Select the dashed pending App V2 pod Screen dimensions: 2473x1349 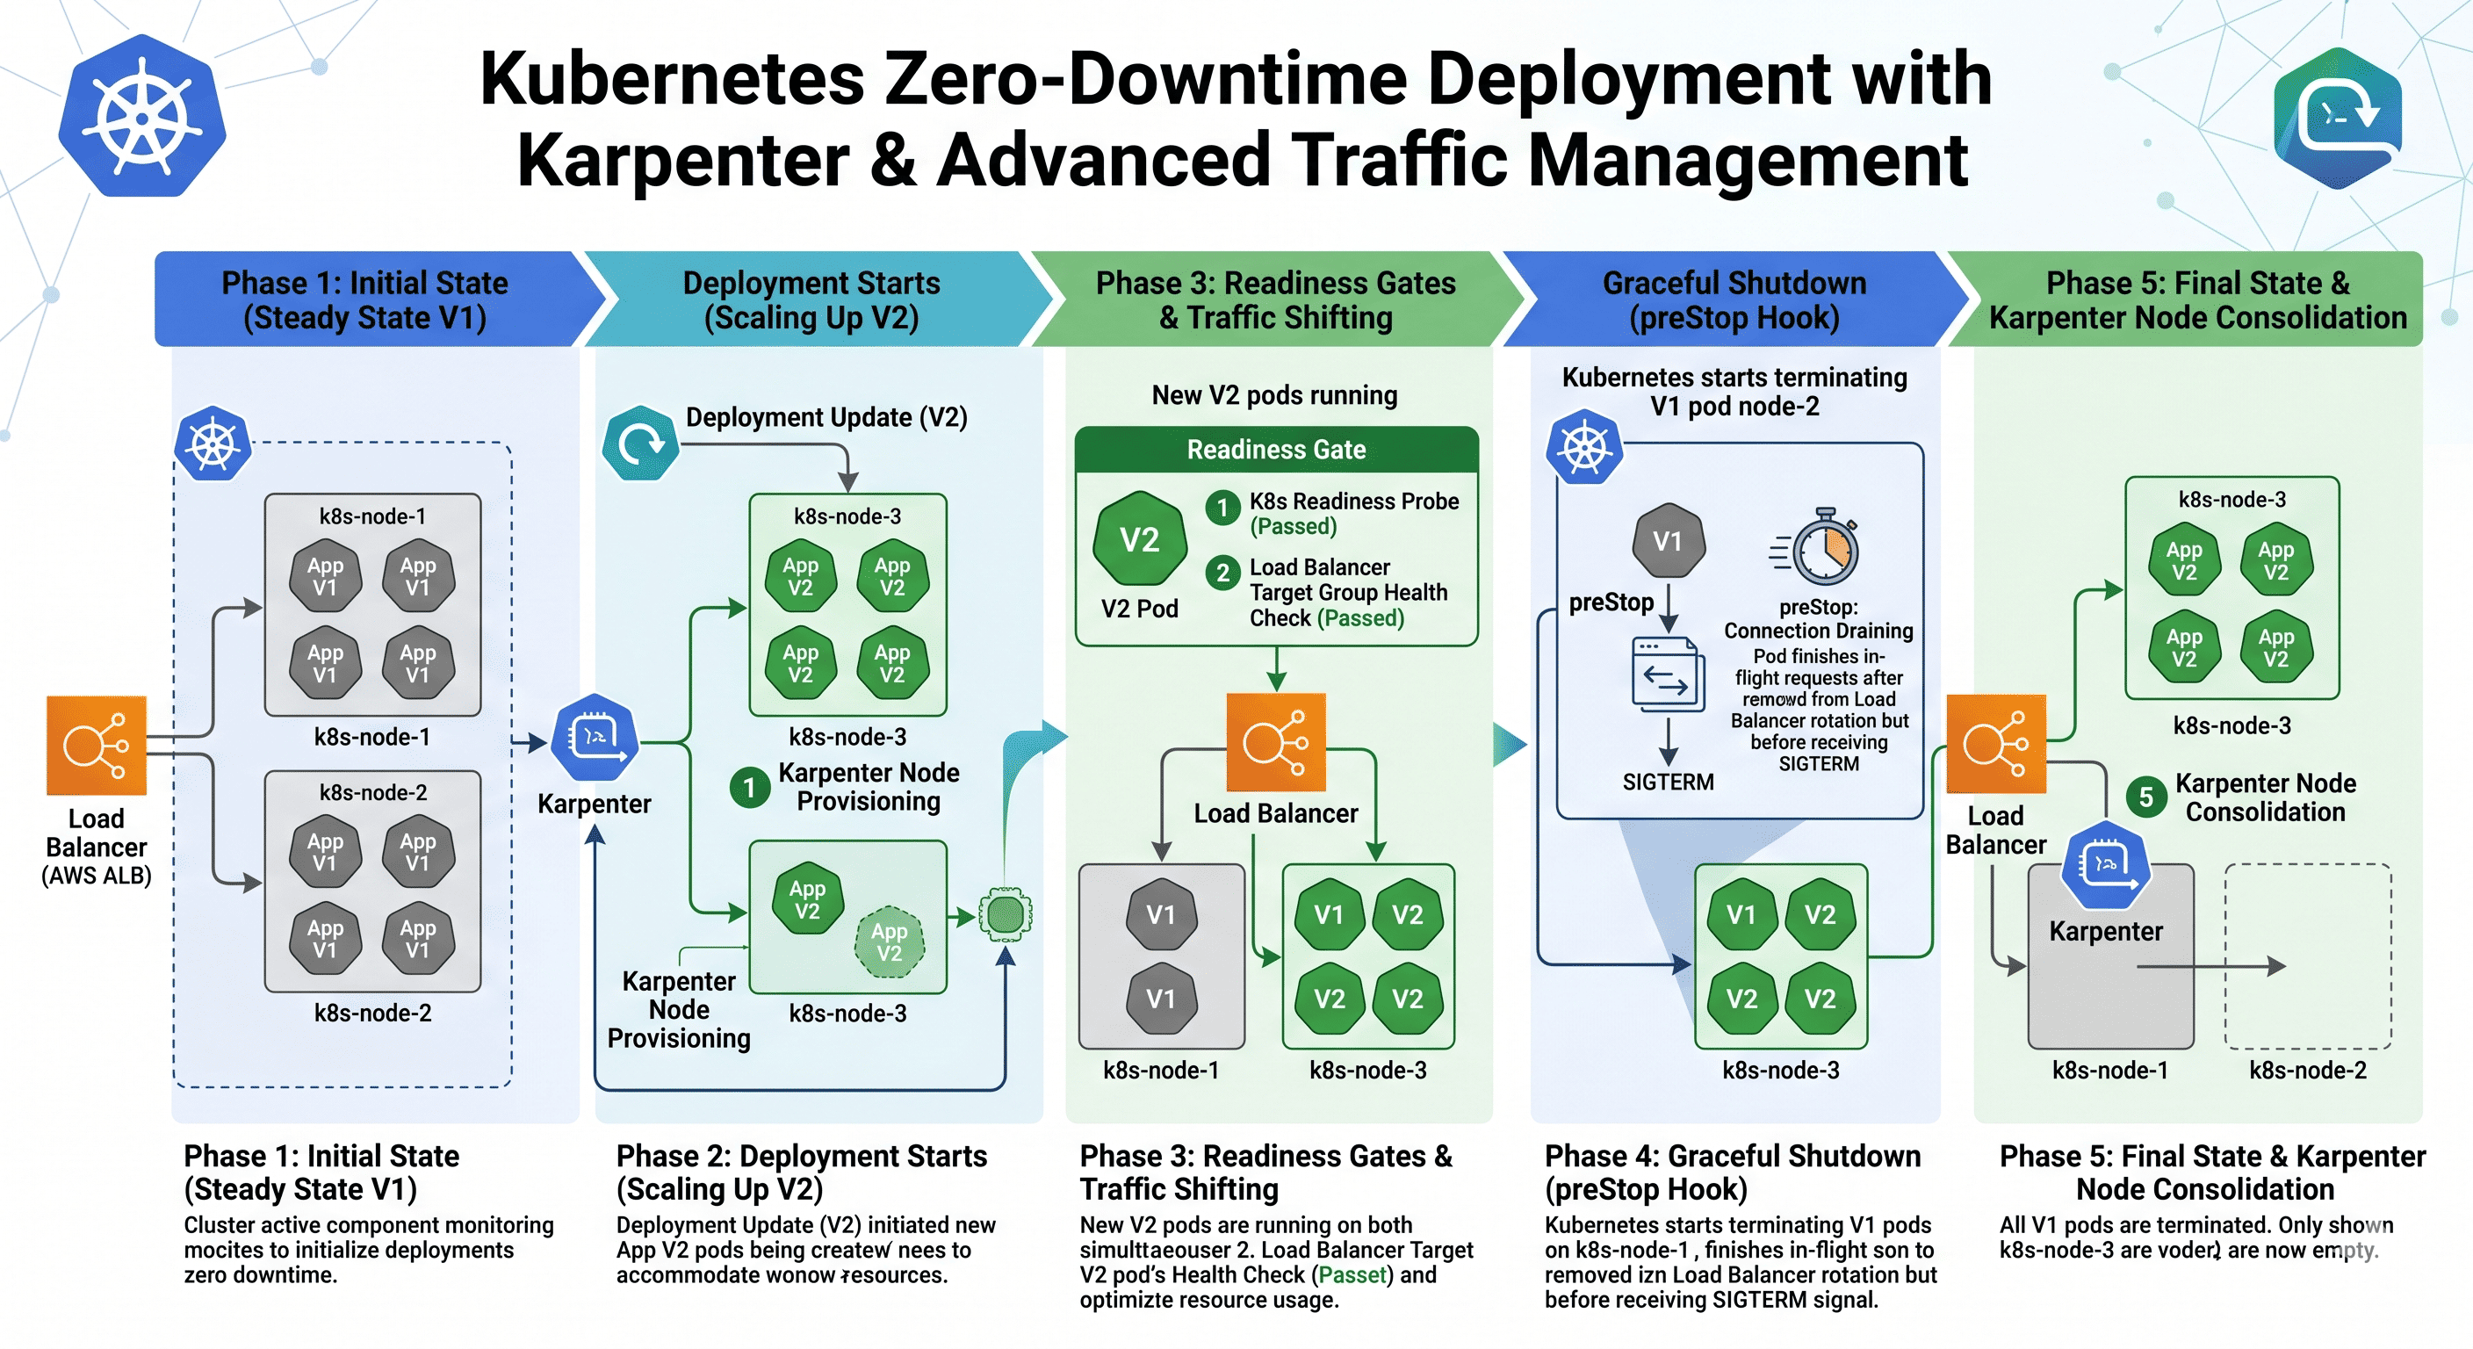[x=889, y=941]
